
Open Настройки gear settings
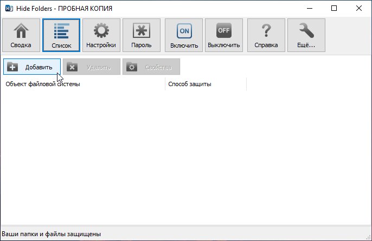pyautogui.click(x=101, y=35)
